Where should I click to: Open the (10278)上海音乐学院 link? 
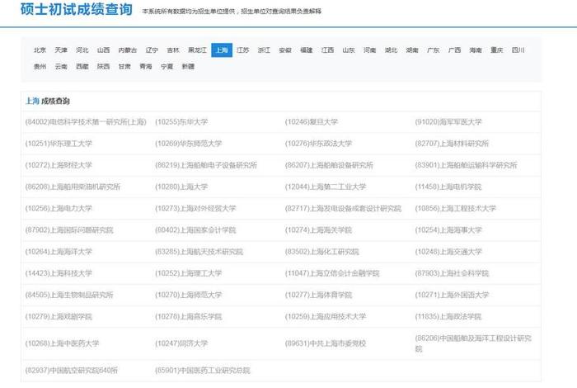189,316
